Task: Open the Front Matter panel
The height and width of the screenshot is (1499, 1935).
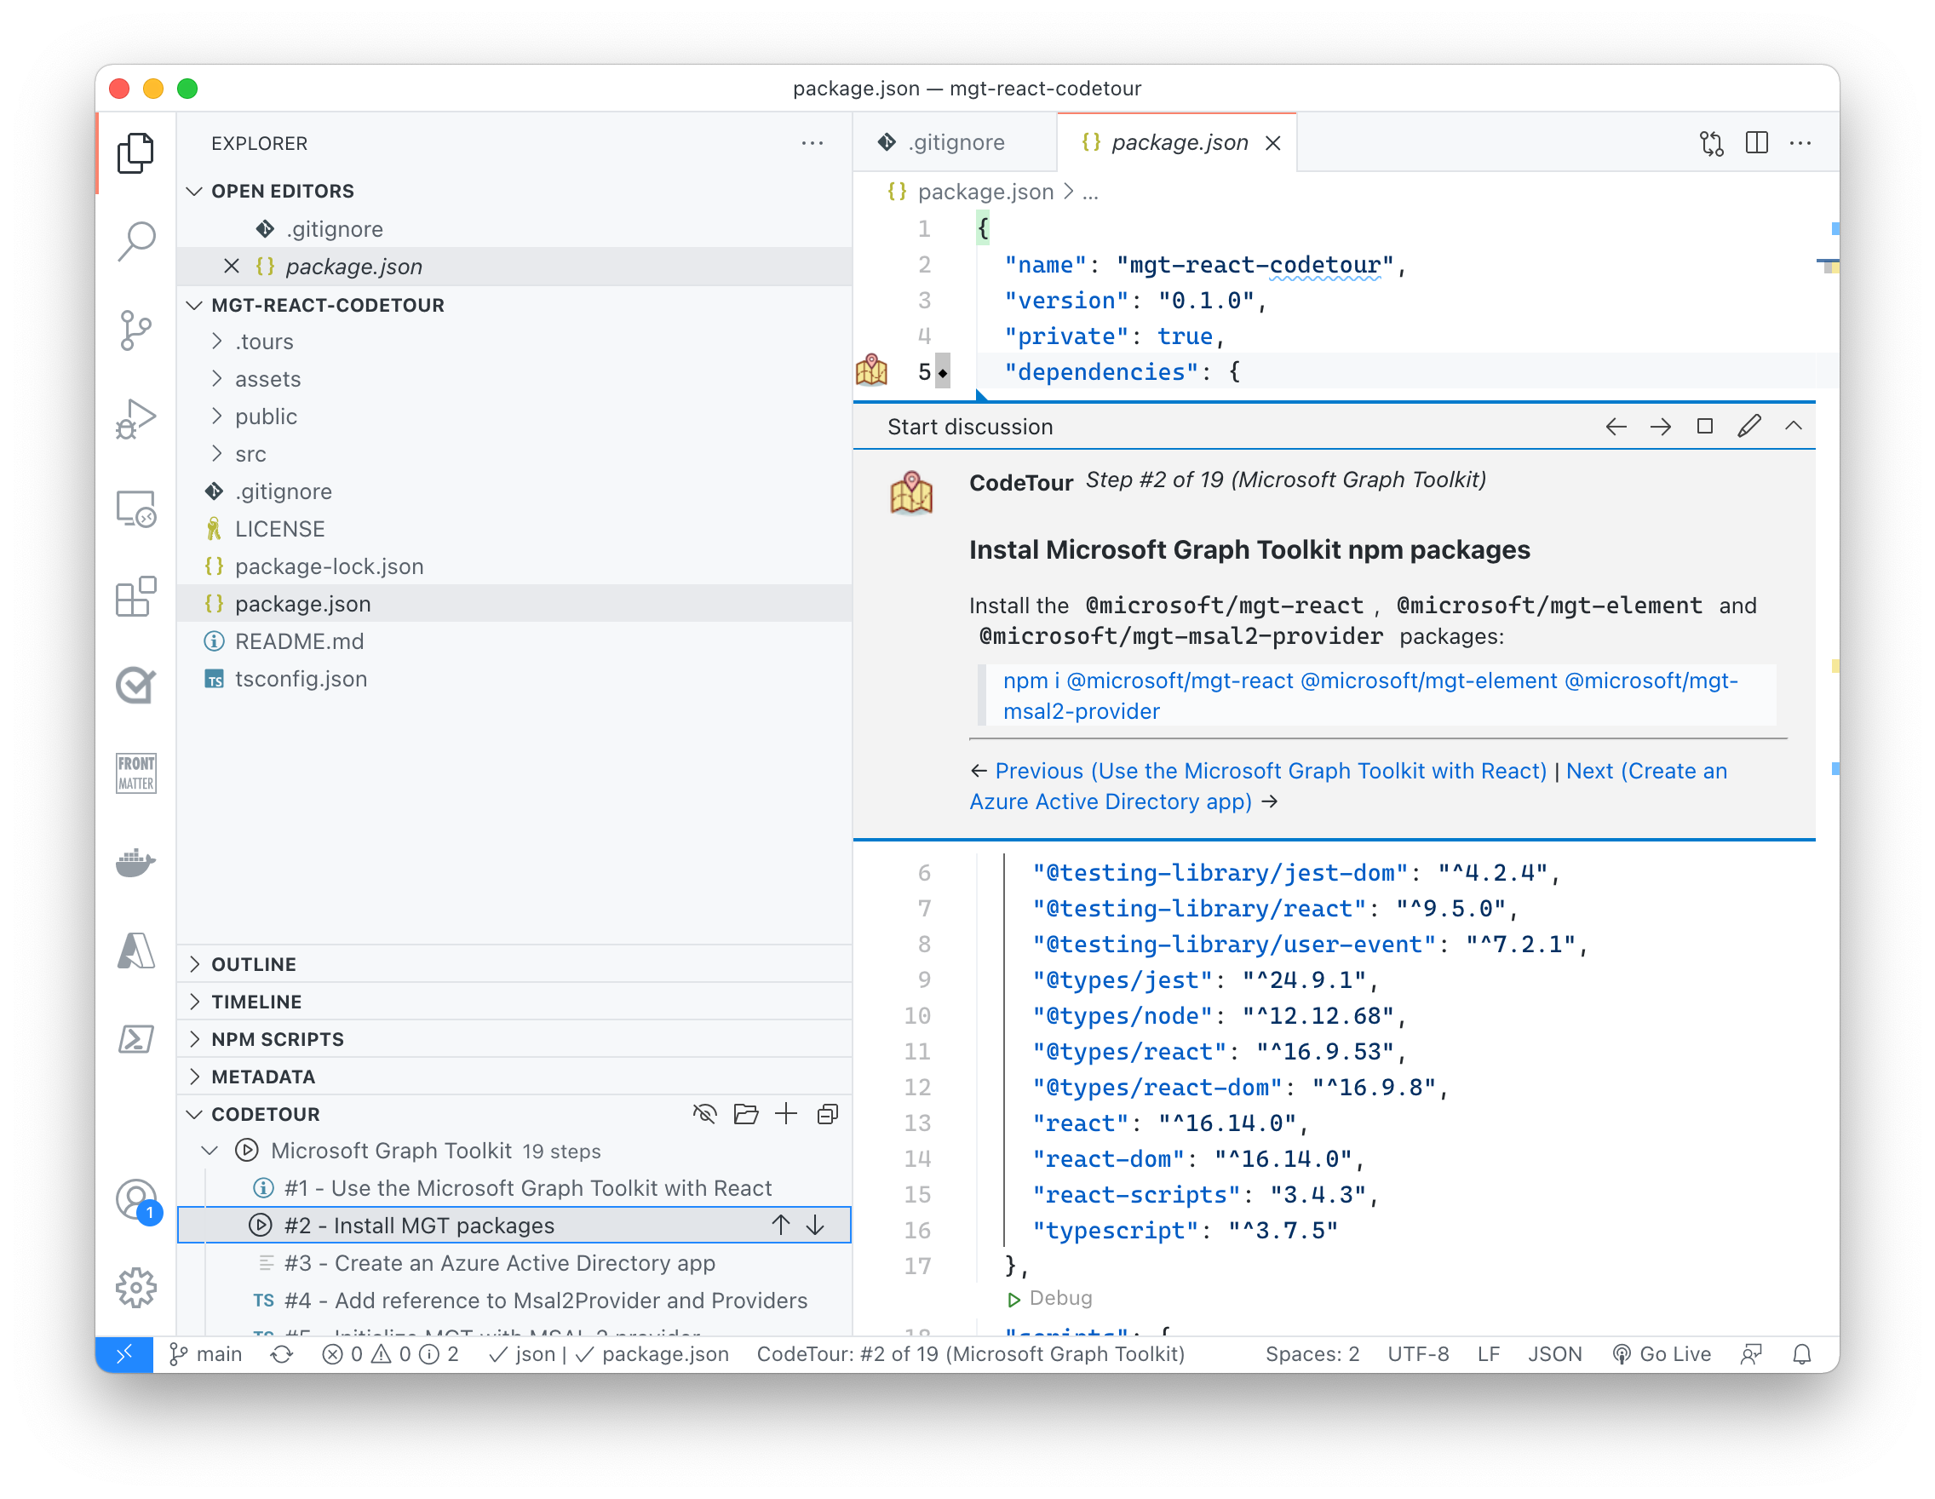Action: [136, 772]
